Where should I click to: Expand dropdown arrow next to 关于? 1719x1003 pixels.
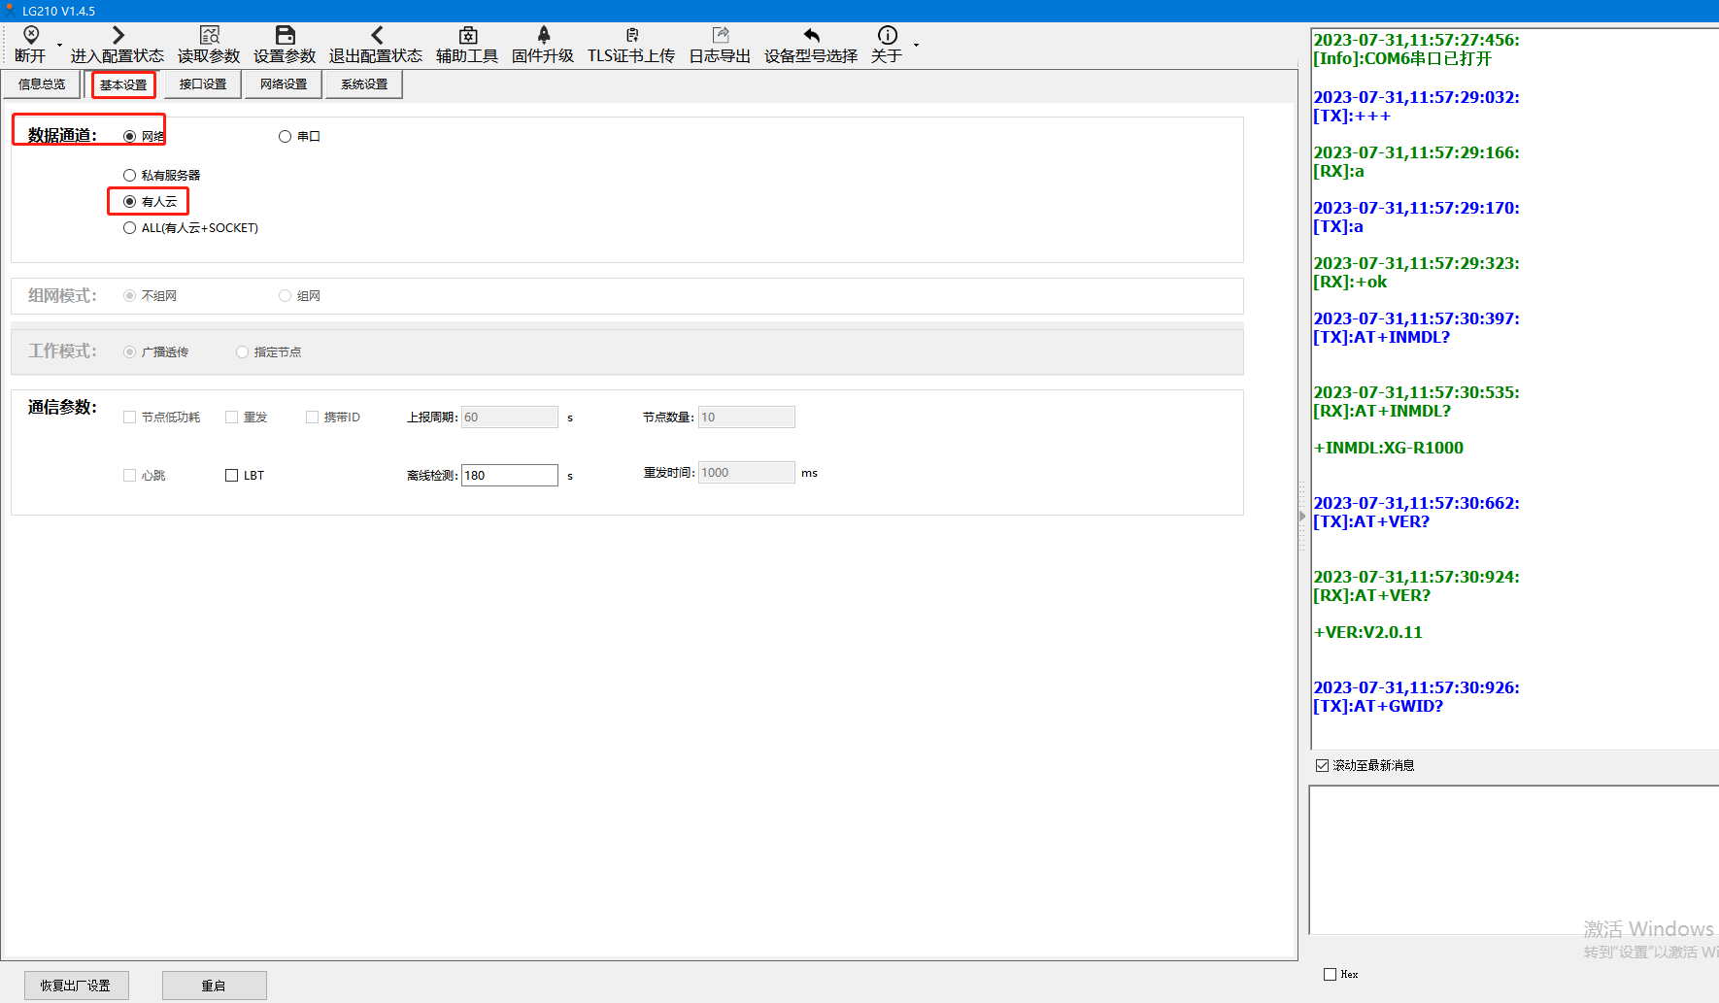pyautogui.click(x=916, y=46)
